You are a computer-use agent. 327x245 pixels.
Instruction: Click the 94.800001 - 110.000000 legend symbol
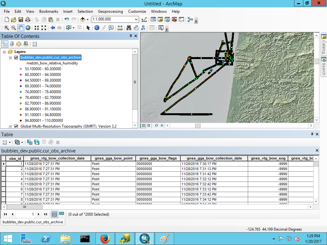point(21,120)
